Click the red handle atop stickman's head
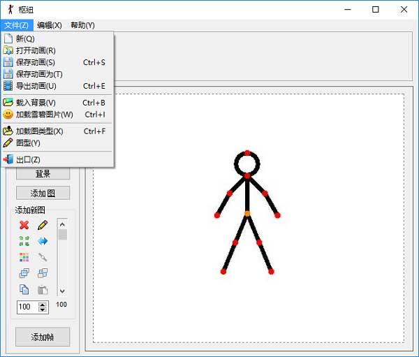The height and width of the screenshot is (357, 419). (x=247, y=153)
